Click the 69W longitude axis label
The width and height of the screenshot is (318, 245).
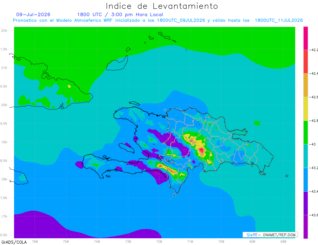coord(252,241)
